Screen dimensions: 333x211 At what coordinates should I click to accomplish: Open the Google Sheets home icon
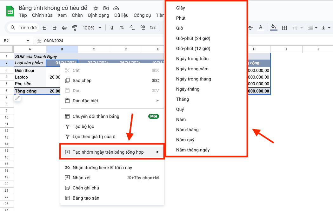pos(10,11)
